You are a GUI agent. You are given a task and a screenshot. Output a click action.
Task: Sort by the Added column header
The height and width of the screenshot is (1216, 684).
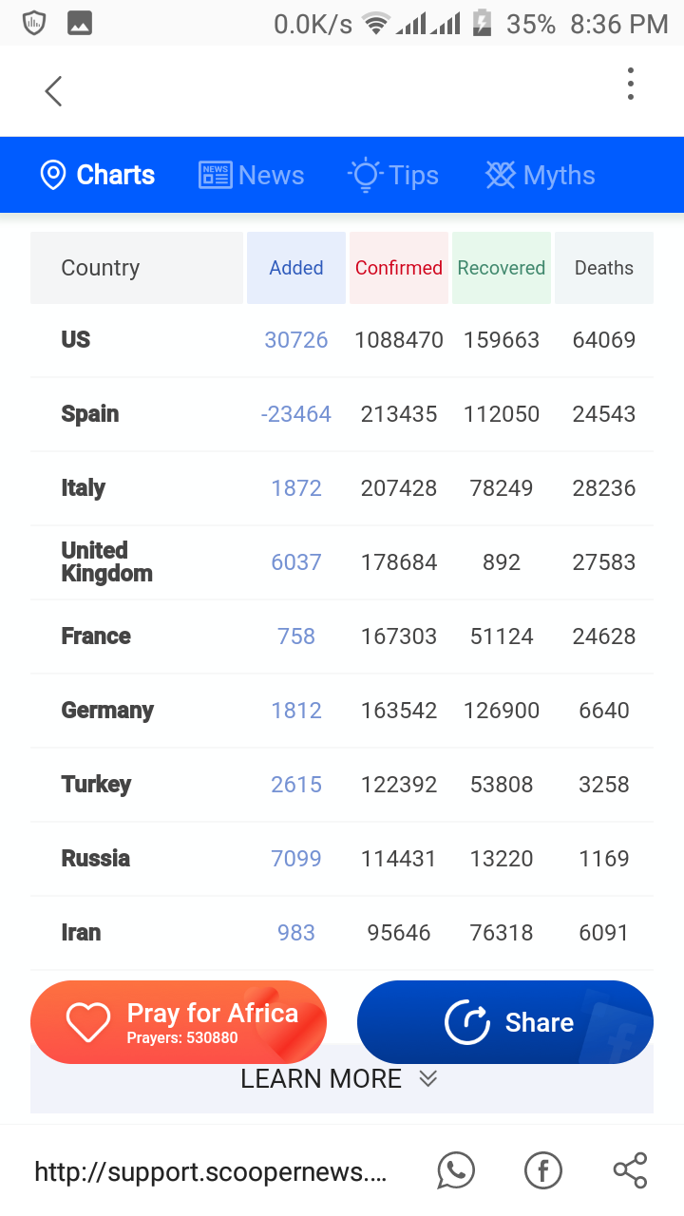coord(296,268)
